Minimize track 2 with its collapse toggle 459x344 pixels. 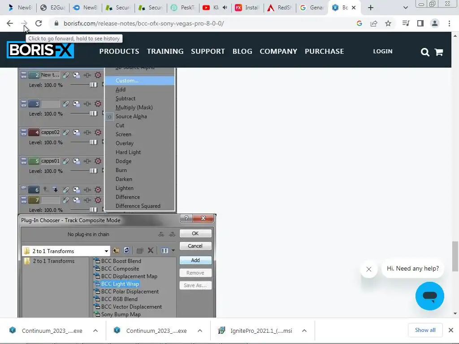[24, 75]
